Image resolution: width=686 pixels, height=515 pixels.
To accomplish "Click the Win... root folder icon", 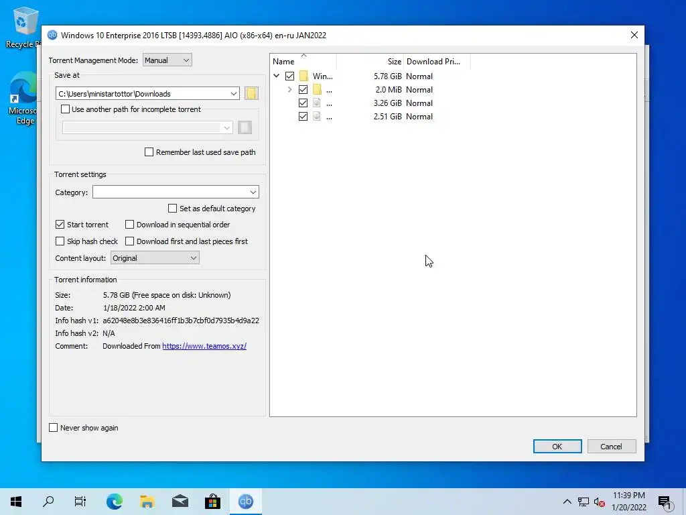I will coord(303,76).
